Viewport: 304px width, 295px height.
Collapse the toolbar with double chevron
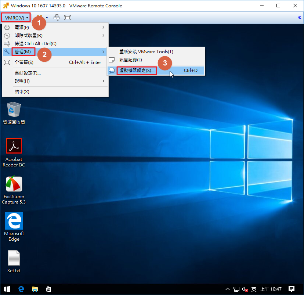click(x=299, y=18)
